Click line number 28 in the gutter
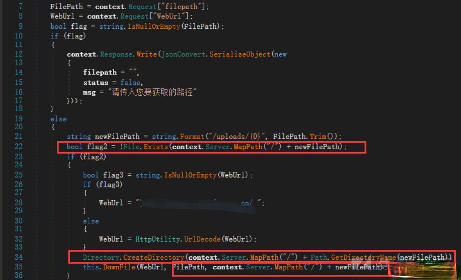Viewport: 461px width, 280px height. (19, 202)
